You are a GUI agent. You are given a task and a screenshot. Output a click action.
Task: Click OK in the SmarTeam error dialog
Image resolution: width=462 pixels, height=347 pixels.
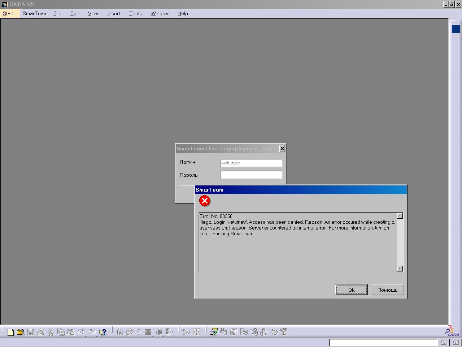tap(352, 290)
